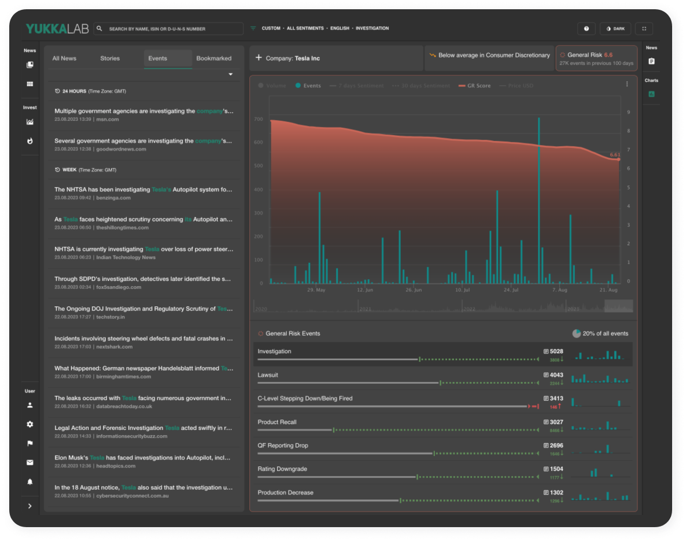686x541 pixels.
Task: Open the right Charts panel icon
Action: [651, 94]
